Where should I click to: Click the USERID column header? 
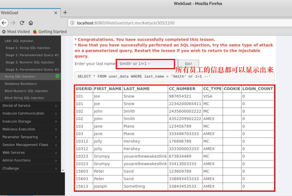pyautogui.click(x=84, y=89)
